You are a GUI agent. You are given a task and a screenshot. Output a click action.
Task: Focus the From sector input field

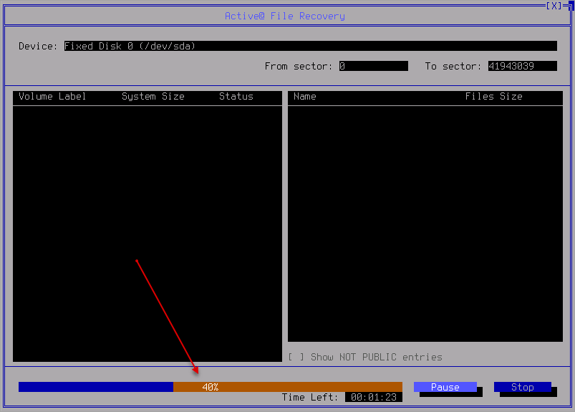(373, 66)
